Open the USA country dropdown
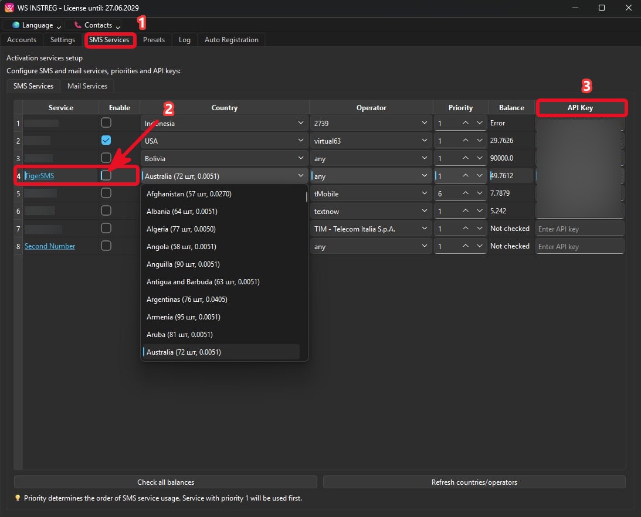Image resolution: width=641 pixels, height=517 pixels. [225, 141]
